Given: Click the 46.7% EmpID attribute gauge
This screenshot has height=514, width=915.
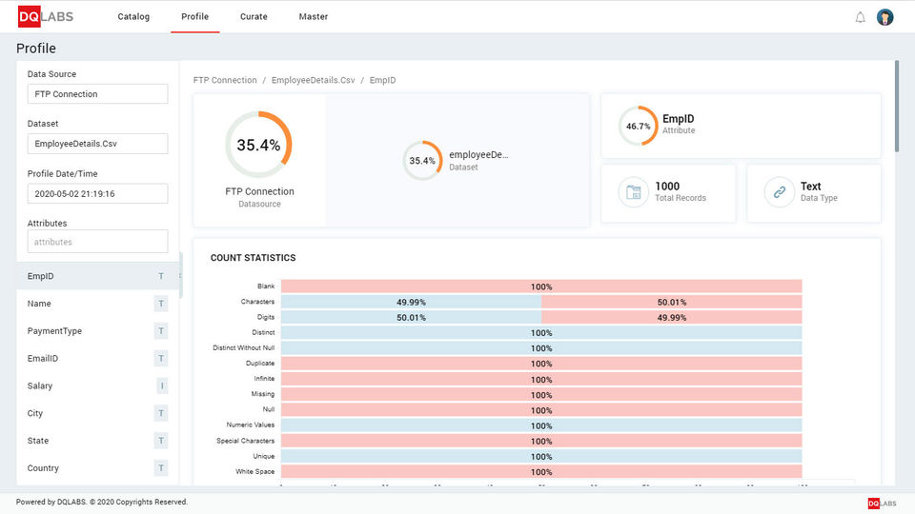Looking at the screenshot, I should pos(638,126).
